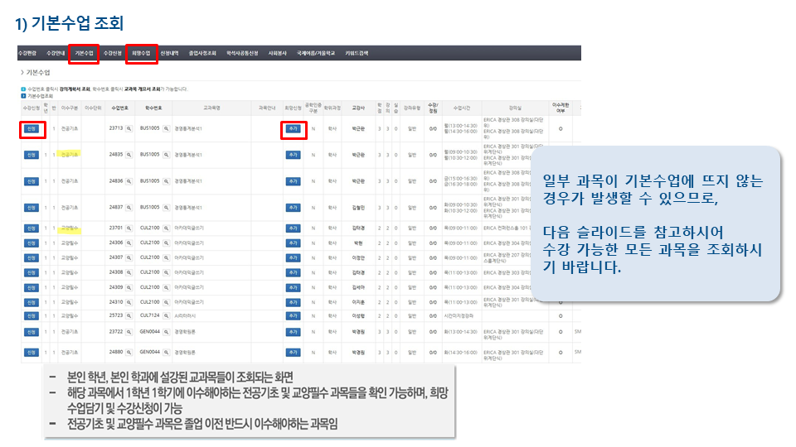Click the 수업번호 column header
Image resolution: width=796 pixels, height=447 pixels.
point(120,108)
